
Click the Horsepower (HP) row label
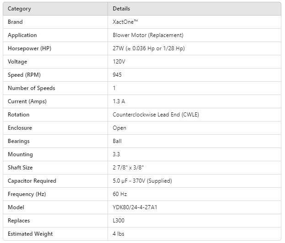point(27,48)
